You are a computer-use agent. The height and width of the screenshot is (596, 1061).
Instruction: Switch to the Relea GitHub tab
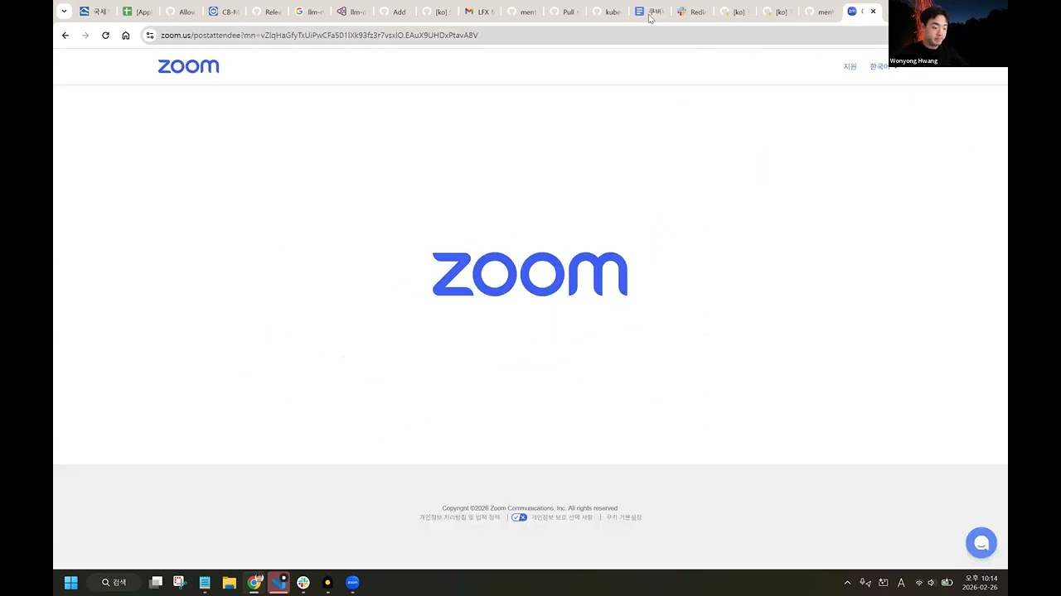point(267,12)
